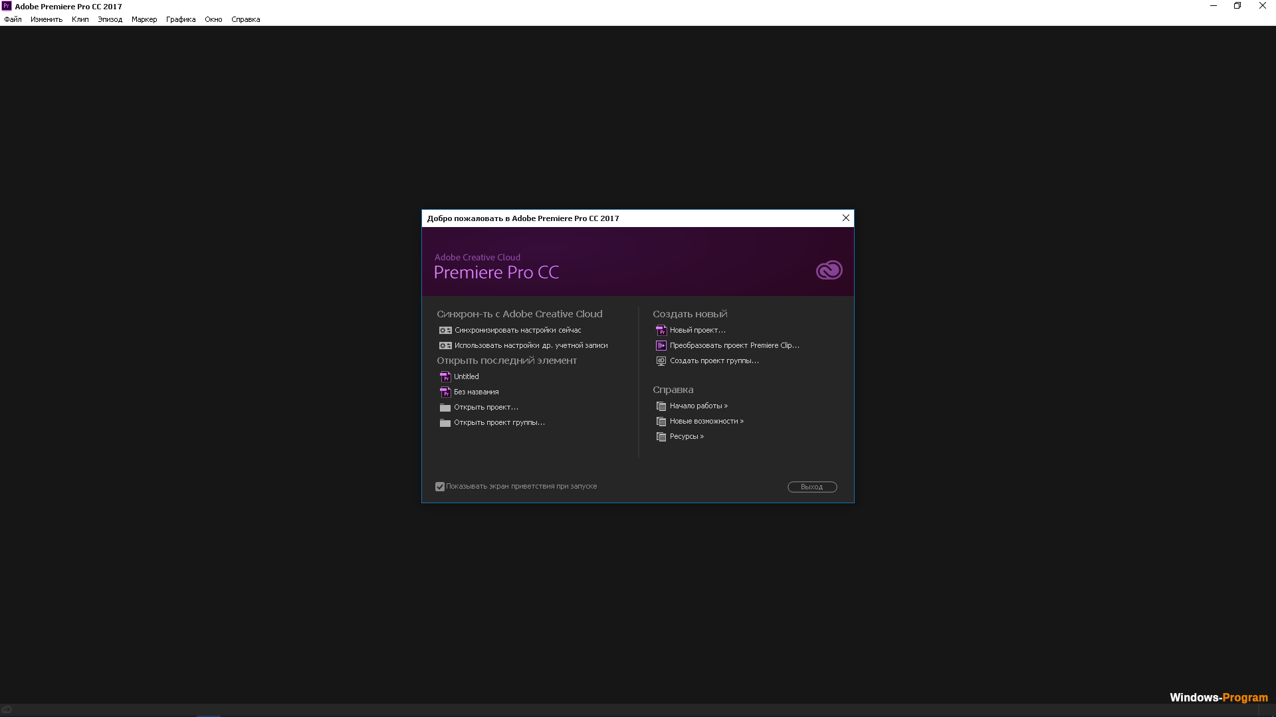Enable sync settings with Creative Cloud
Viewport: 1276px width, 717px height.
[517, 329]
